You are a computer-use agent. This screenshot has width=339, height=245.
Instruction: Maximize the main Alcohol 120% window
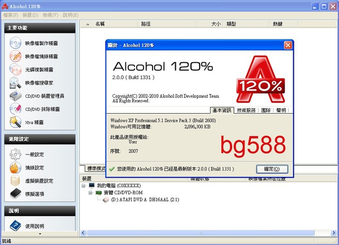324,6
